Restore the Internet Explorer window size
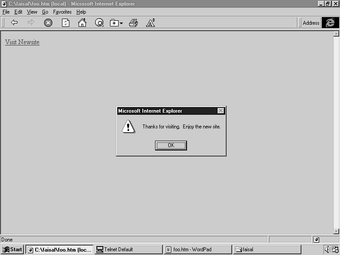Image resolution: width=340 pixels, height=255 pixels. [x=328, y=4]
